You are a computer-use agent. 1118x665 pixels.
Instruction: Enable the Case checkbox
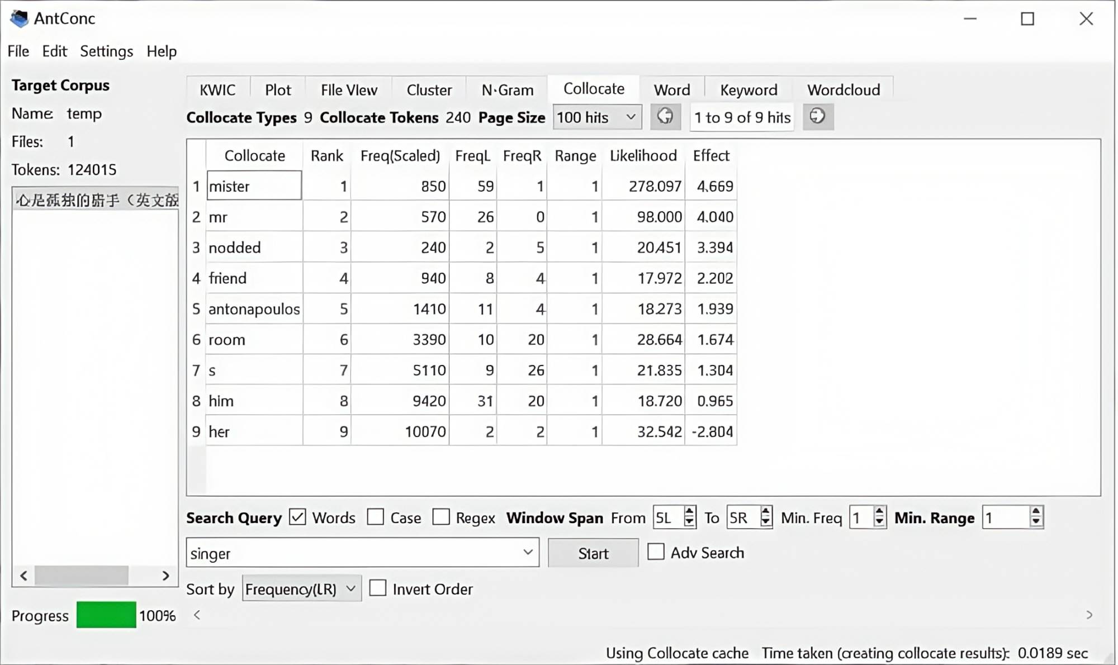pos(376,517)
